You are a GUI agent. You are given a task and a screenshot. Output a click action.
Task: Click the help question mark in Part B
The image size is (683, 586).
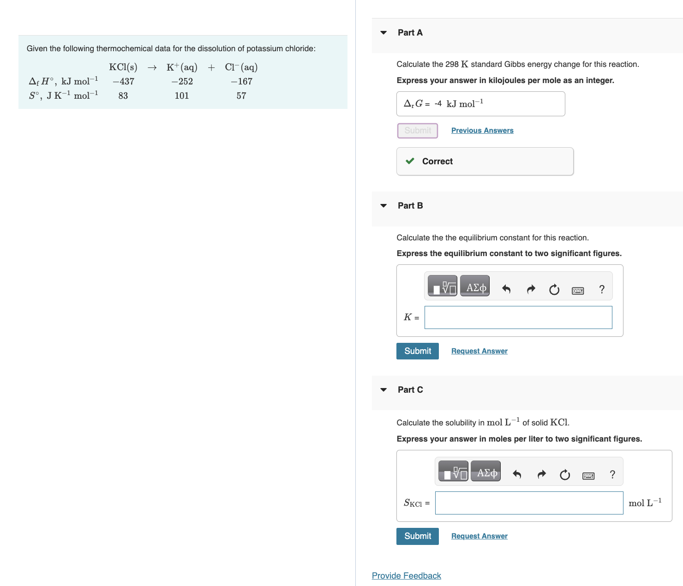pos(601,289)
